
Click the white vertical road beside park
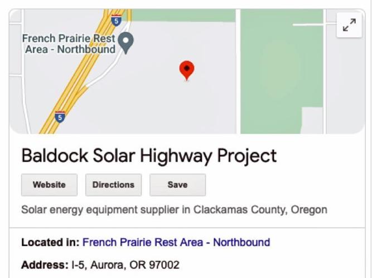point(238,71)
